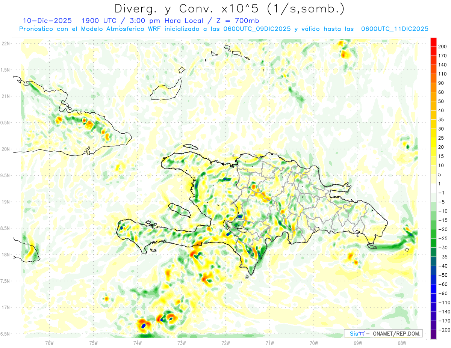Click the '17N' latitude label
The width and height of the screenshot is (451, 348).
click(6, 307)
